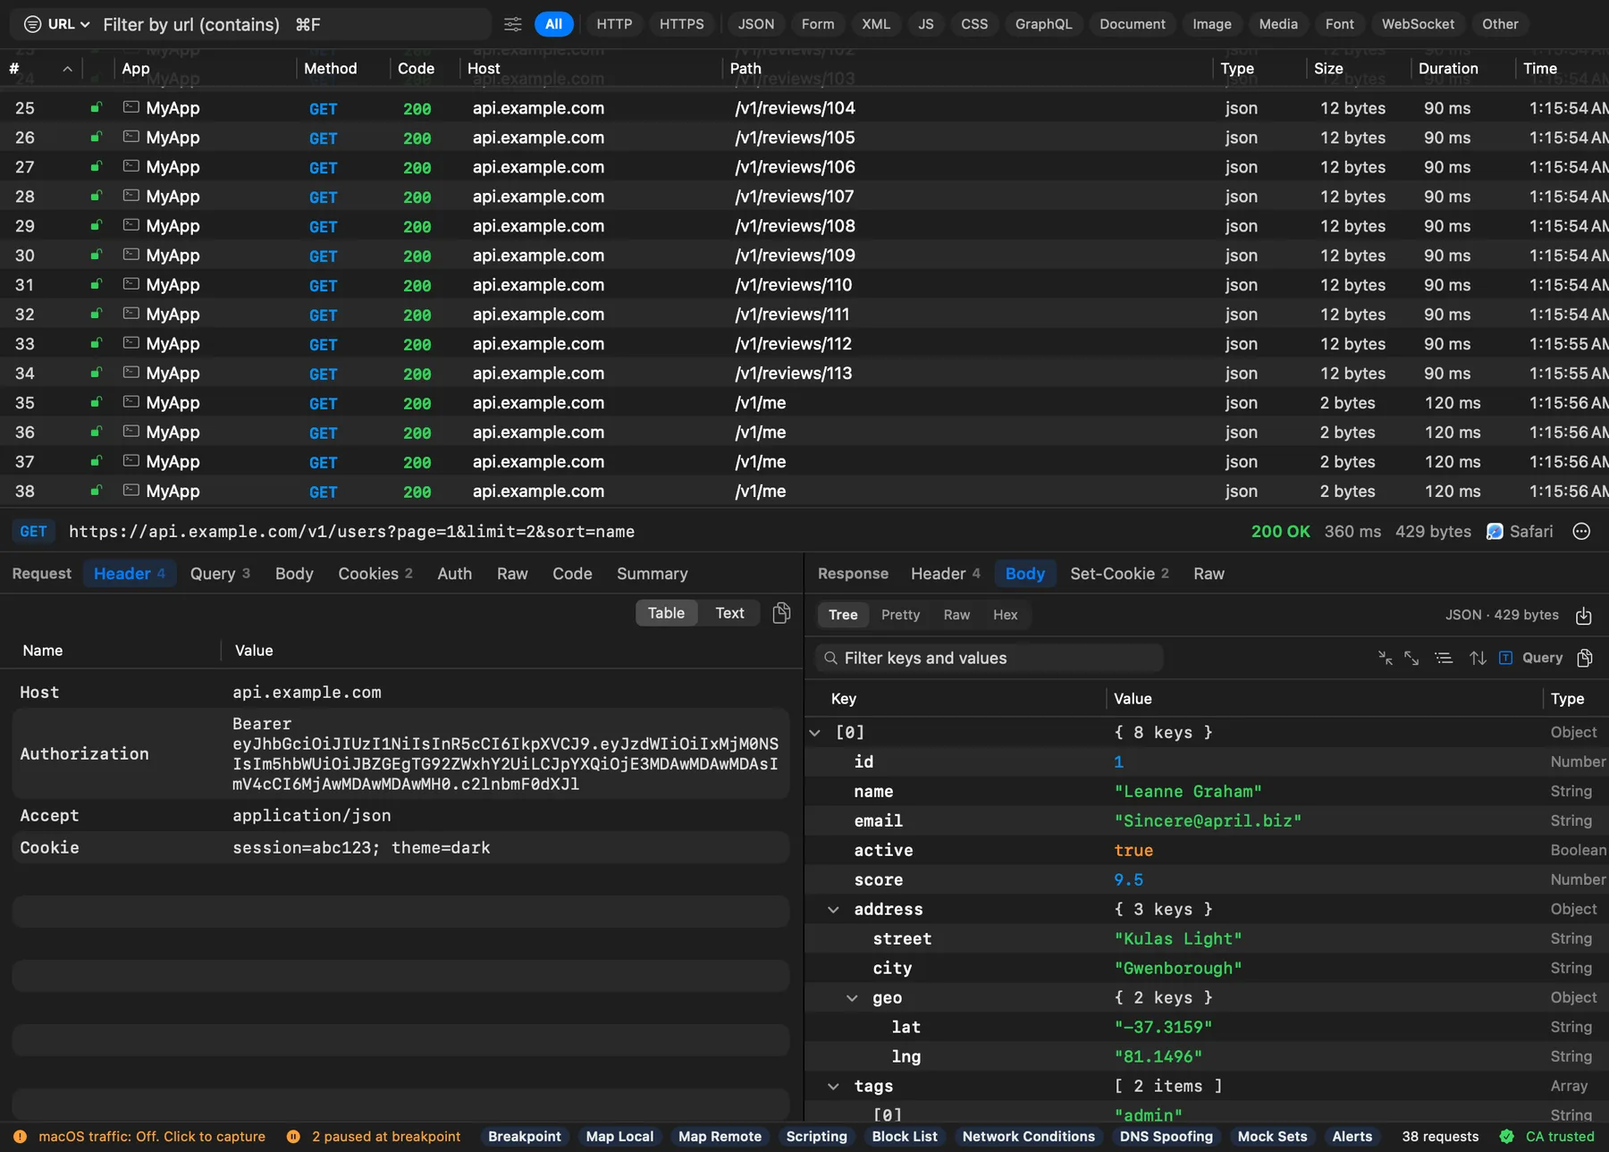This screenshot has width=1609, height=1152.
Task: Open Network Conditions in status bar
Action: coord(1028,1137)
